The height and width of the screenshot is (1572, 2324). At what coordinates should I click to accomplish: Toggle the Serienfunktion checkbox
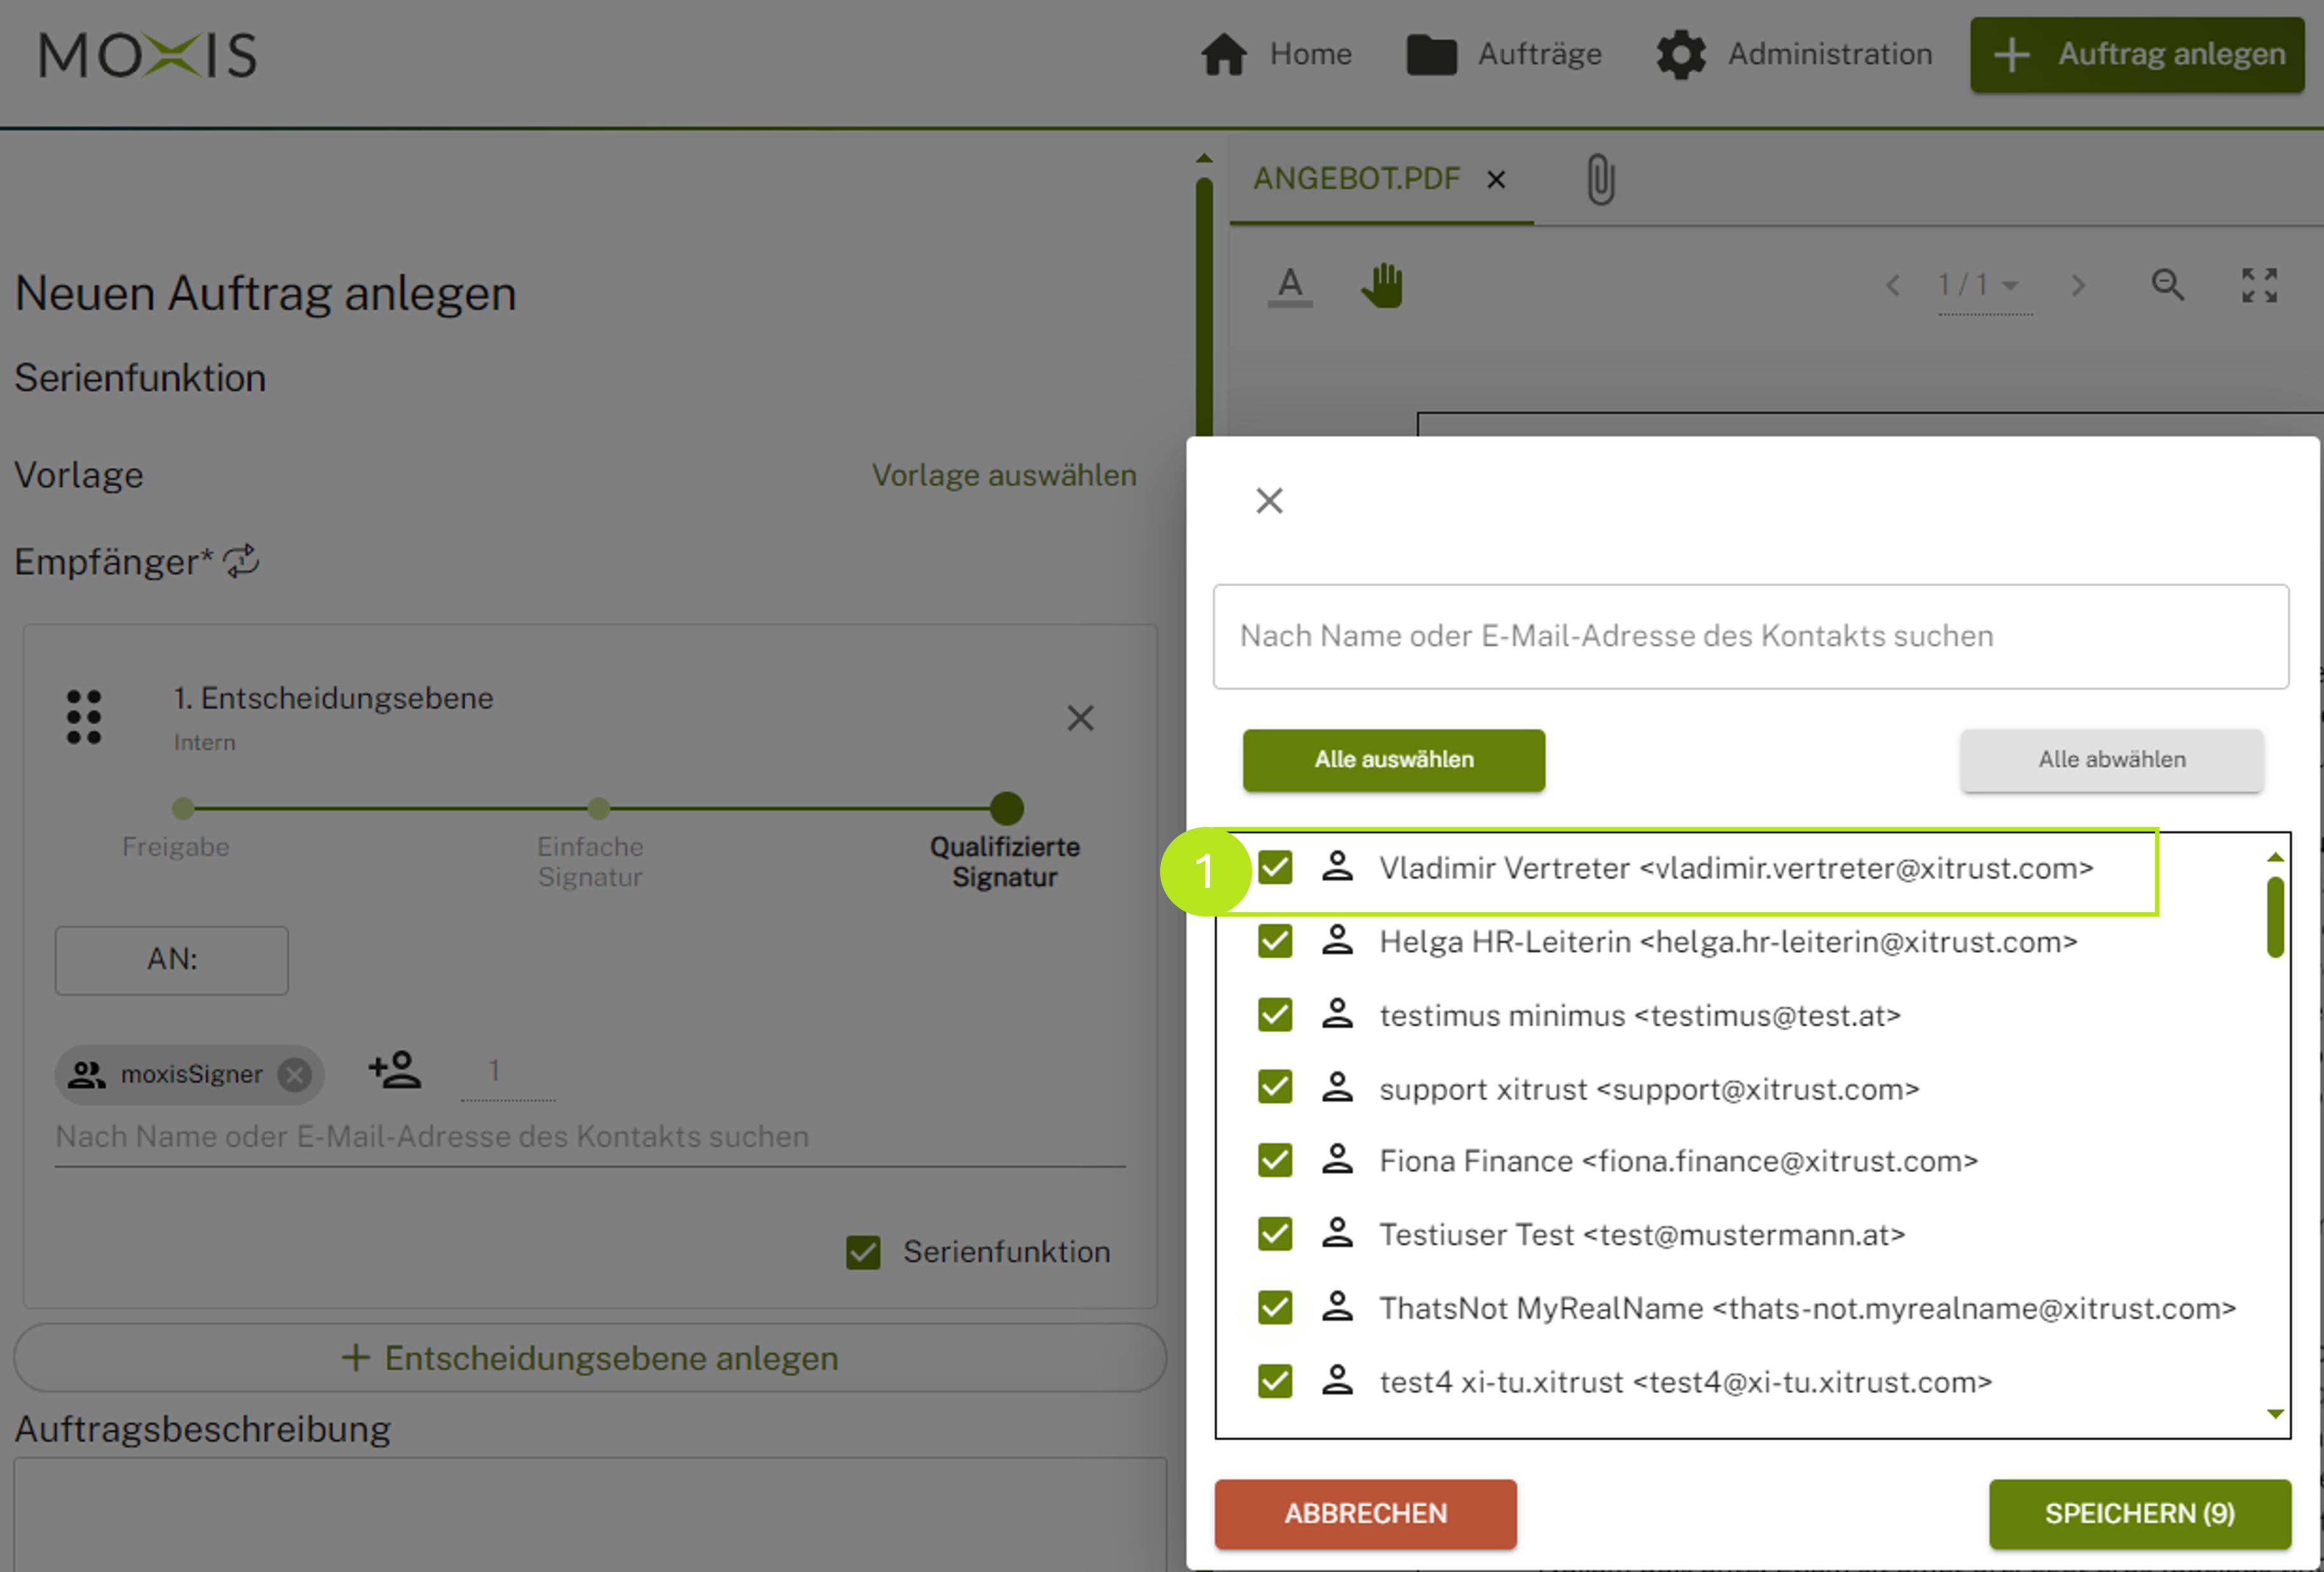(863, 1252)
